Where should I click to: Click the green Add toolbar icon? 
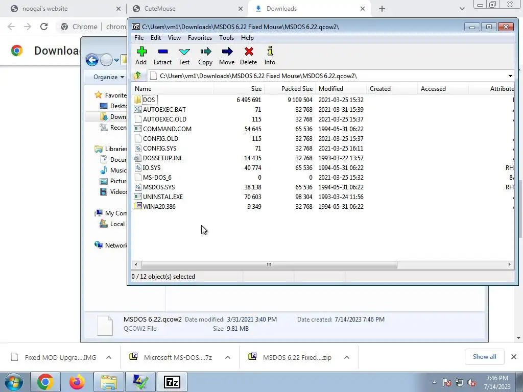click(141, 52)
